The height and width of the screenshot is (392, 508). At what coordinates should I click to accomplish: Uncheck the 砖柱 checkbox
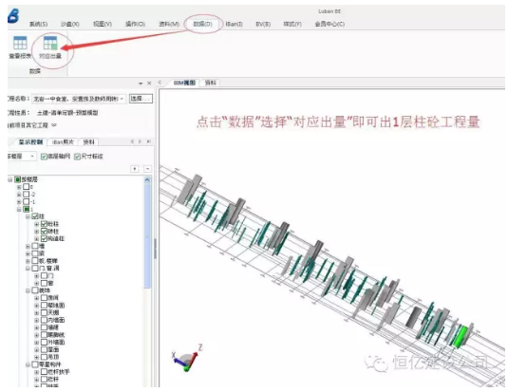[x=44, y=232]
